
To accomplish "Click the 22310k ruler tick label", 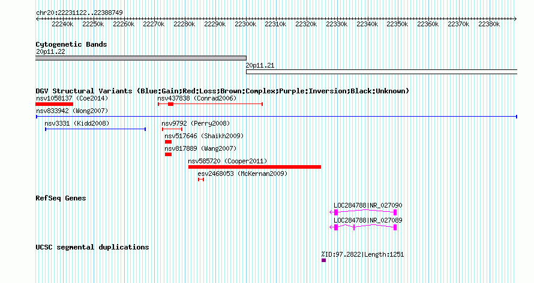I will (275, 24).
